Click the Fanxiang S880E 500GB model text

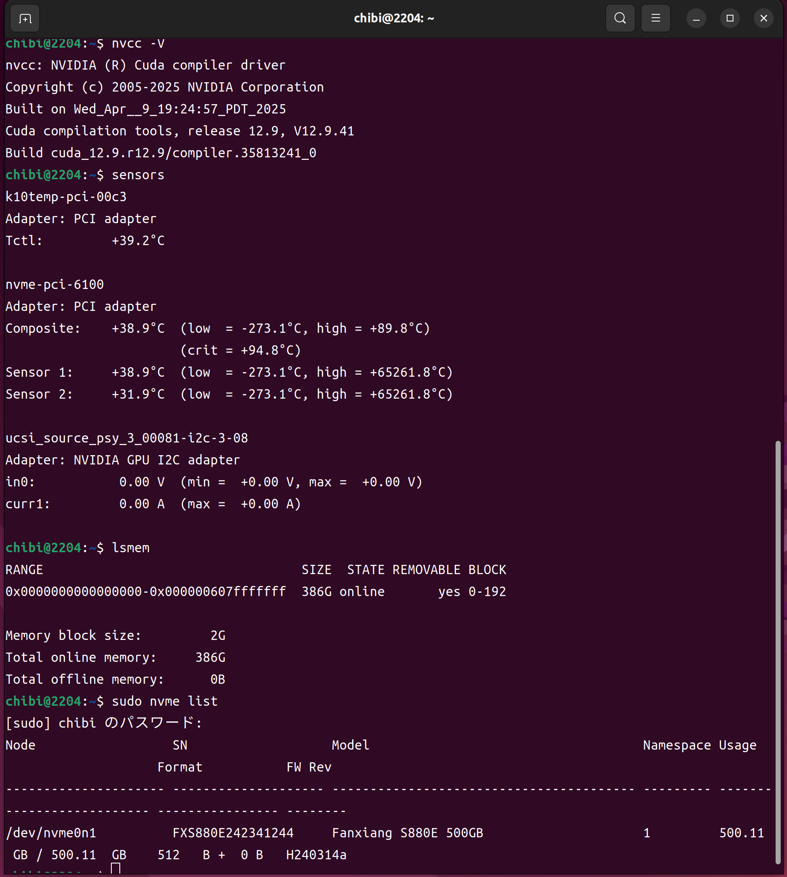tap(407, 833)
